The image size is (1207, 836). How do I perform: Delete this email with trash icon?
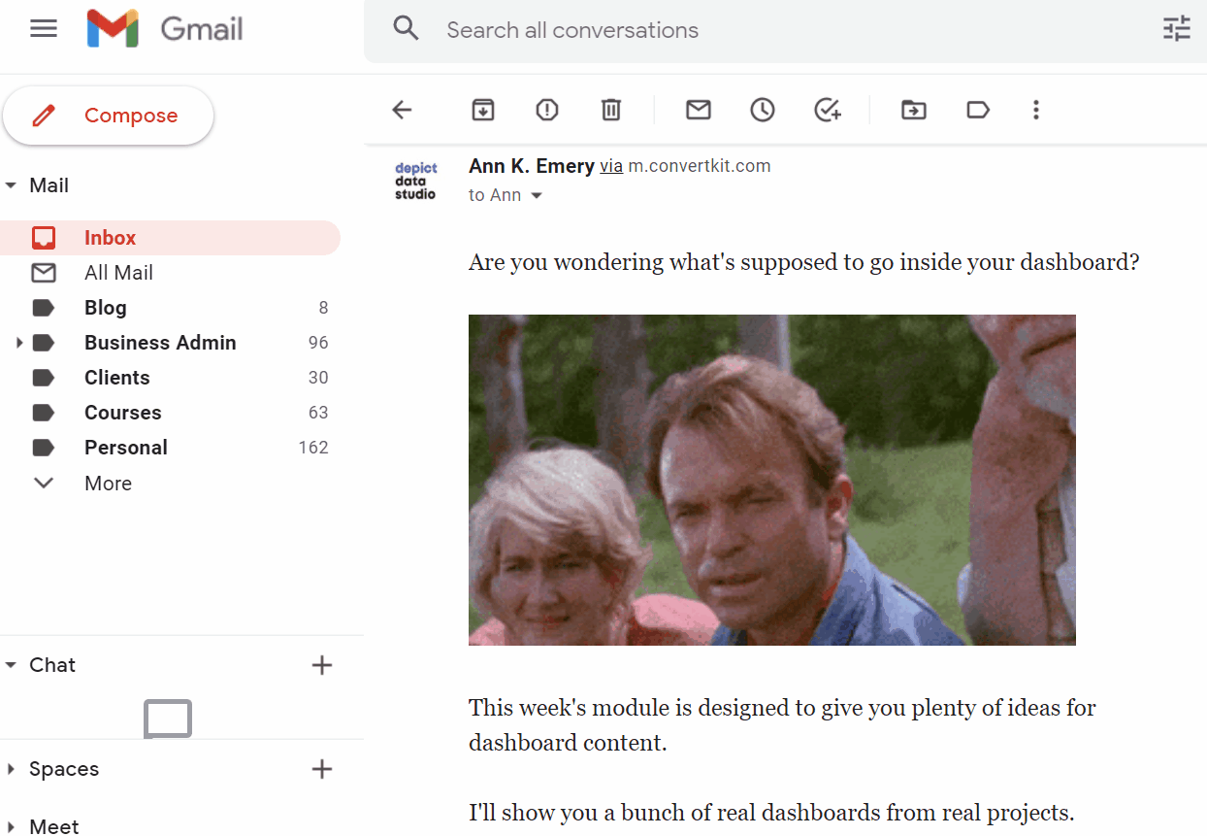pos(610,110)
